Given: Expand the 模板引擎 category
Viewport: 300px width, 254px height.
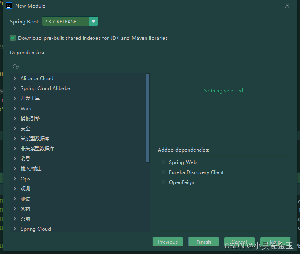Looking at the screenshot, I should 15,118.
